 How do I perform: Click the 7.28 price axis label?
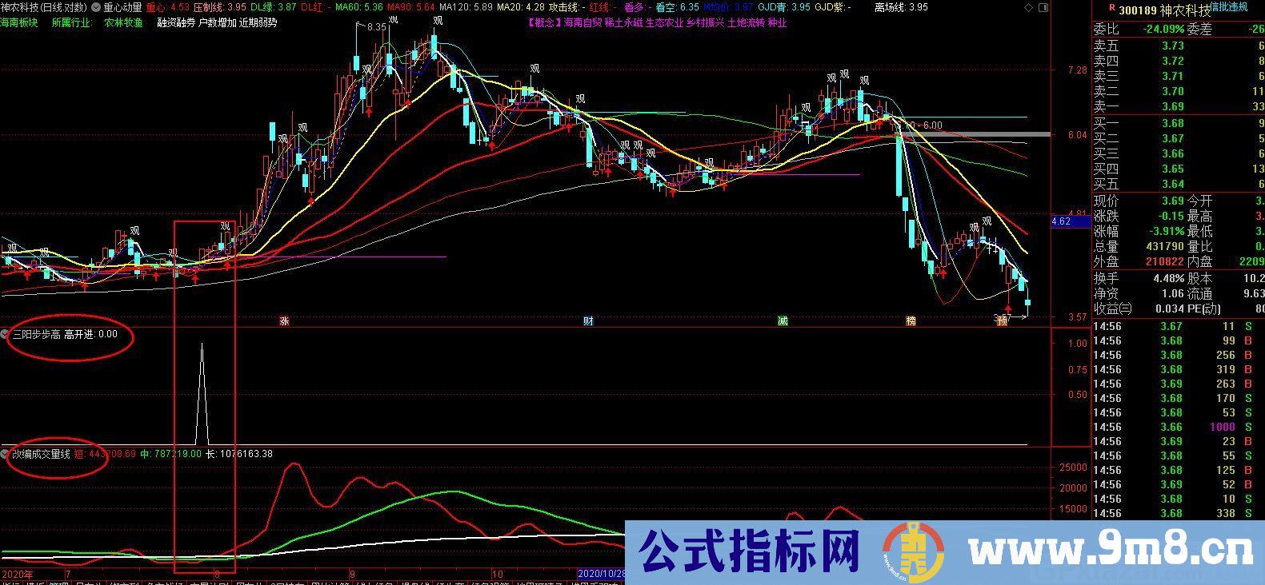coord(1078,70)
